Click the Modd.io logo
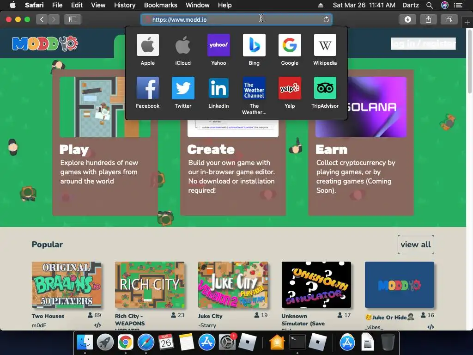The height and width of the screenshot is (355, 473). pos(45,44)
